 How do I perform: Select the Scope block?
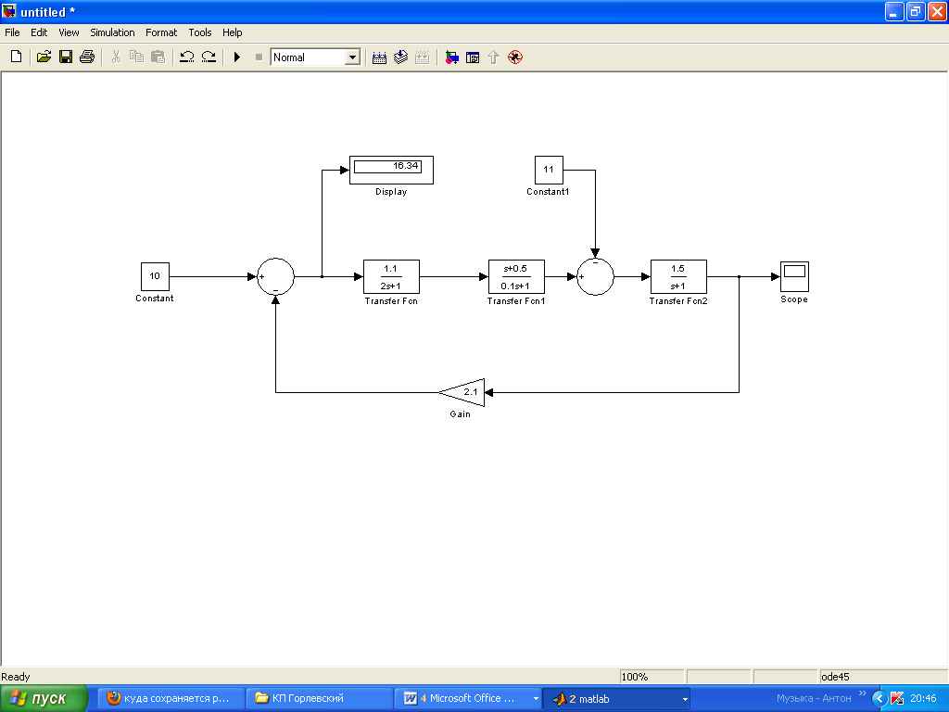794,276
